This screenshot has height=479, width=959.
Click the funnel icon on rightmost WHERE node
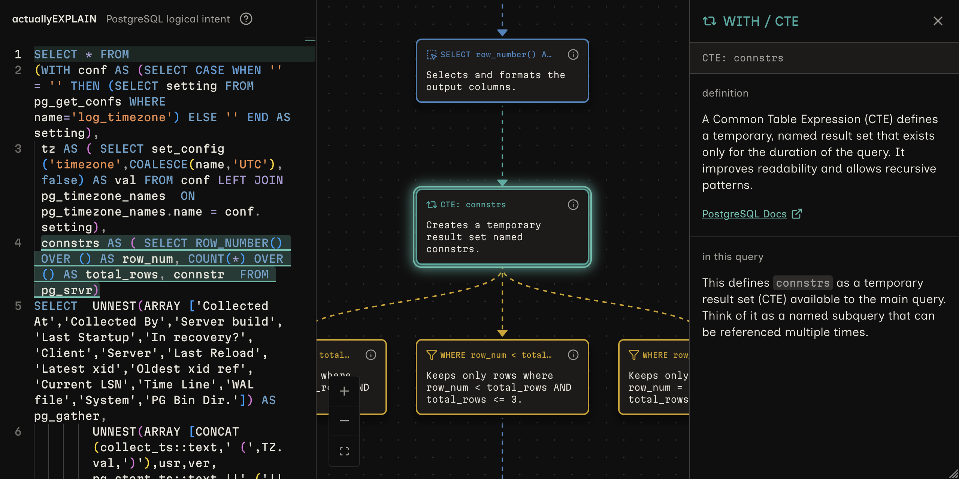click(x=634, y=355)
